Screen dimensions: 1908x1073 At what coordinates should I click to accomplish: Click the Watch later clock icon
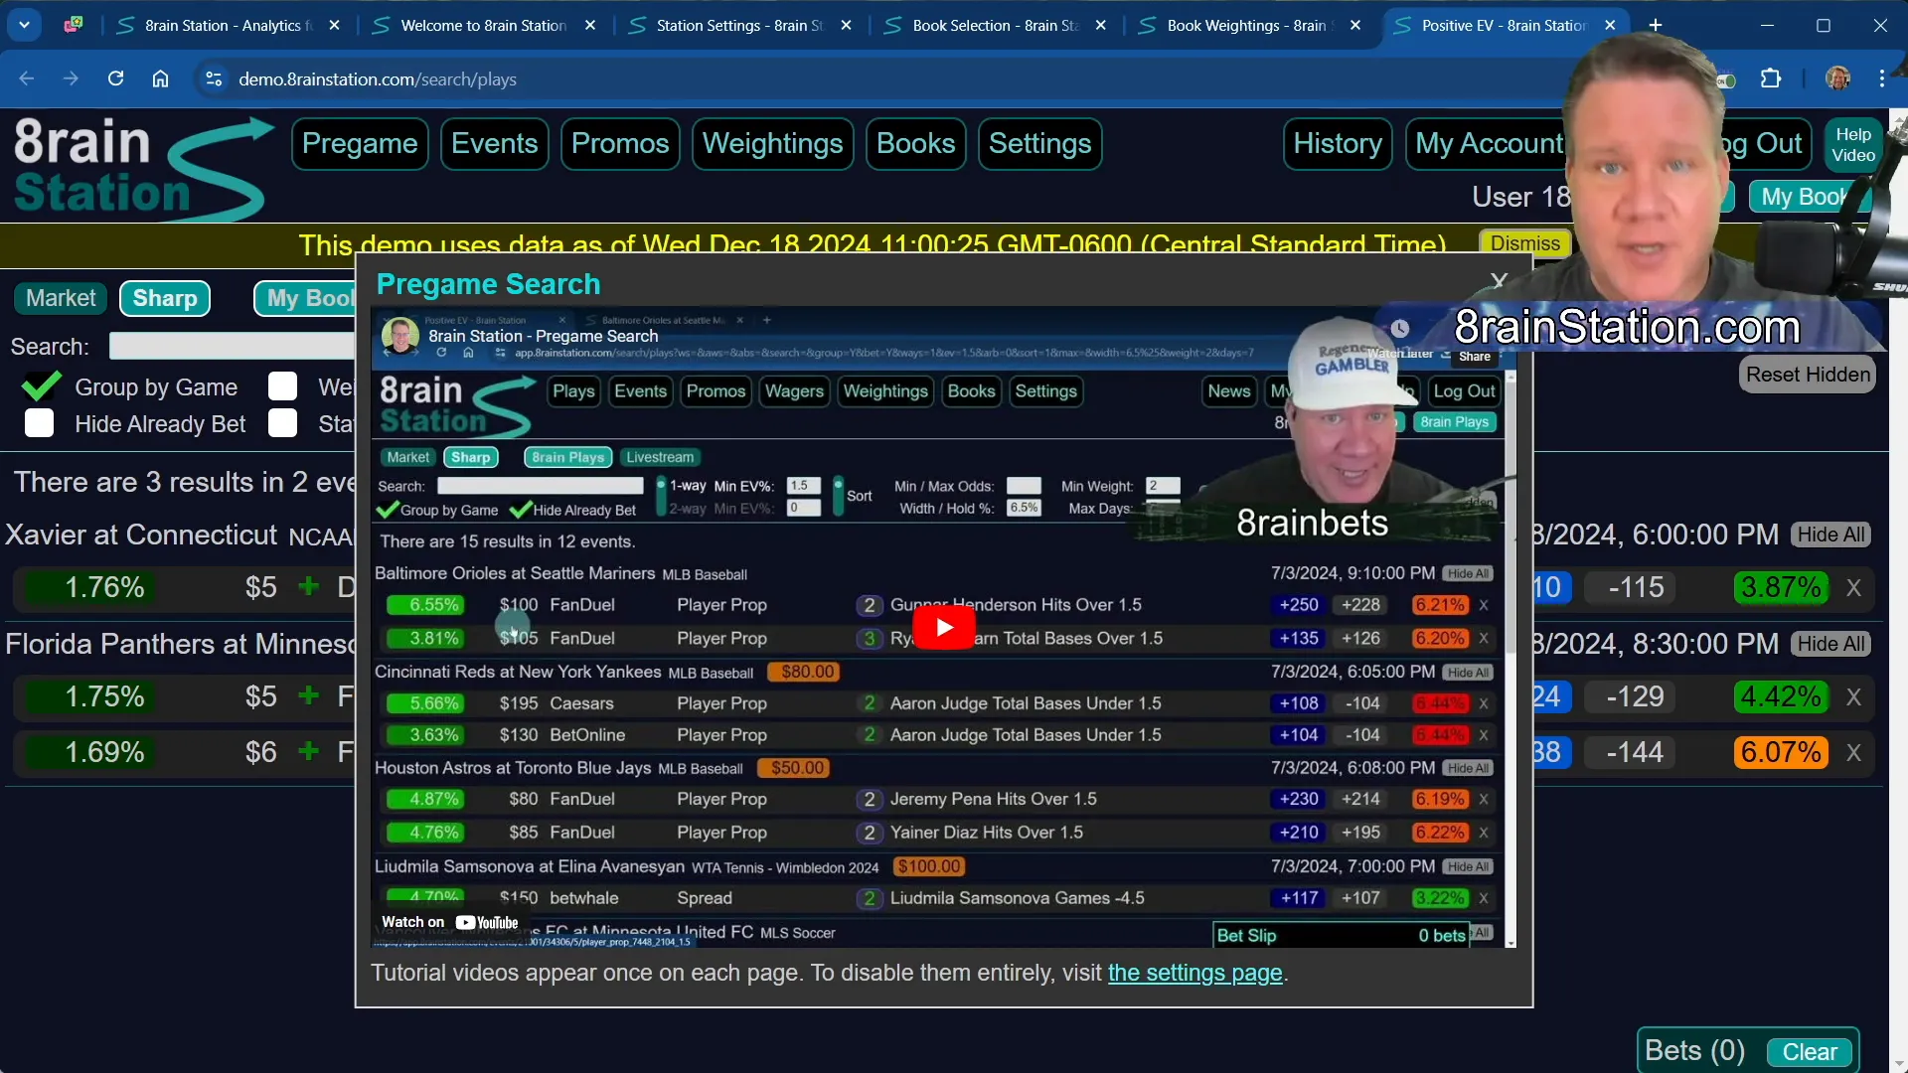[x=1399, y=329]
